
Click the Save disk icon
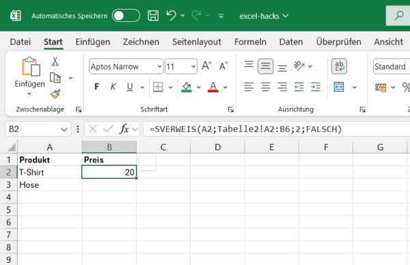click(153, 16)
